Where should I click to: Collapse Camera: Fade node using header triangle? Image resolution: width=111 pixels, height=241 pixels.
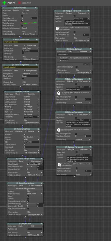click(3, 8)
